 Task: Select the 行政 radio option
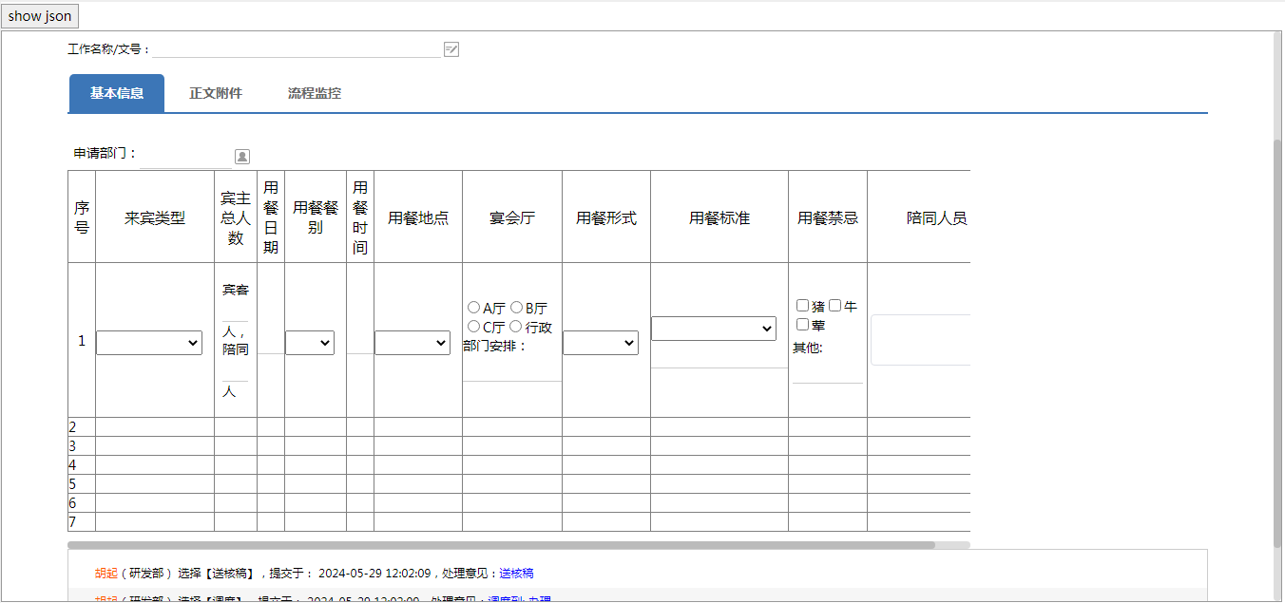pyautogui.click(x=516, y=327)
